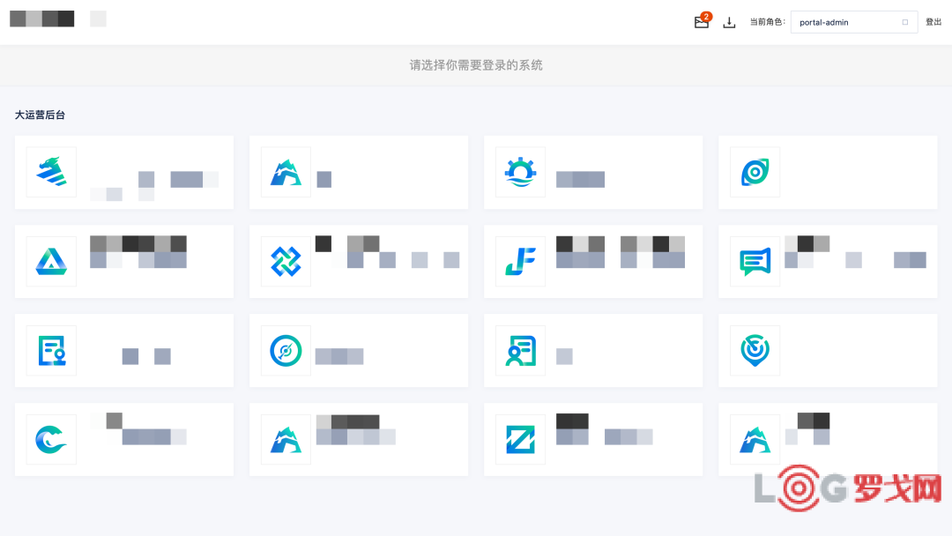The height and width of the screenshot is (536, 952).
Task: Open the inbox envelope icon with badge
Action: click(x=702, y=23)
